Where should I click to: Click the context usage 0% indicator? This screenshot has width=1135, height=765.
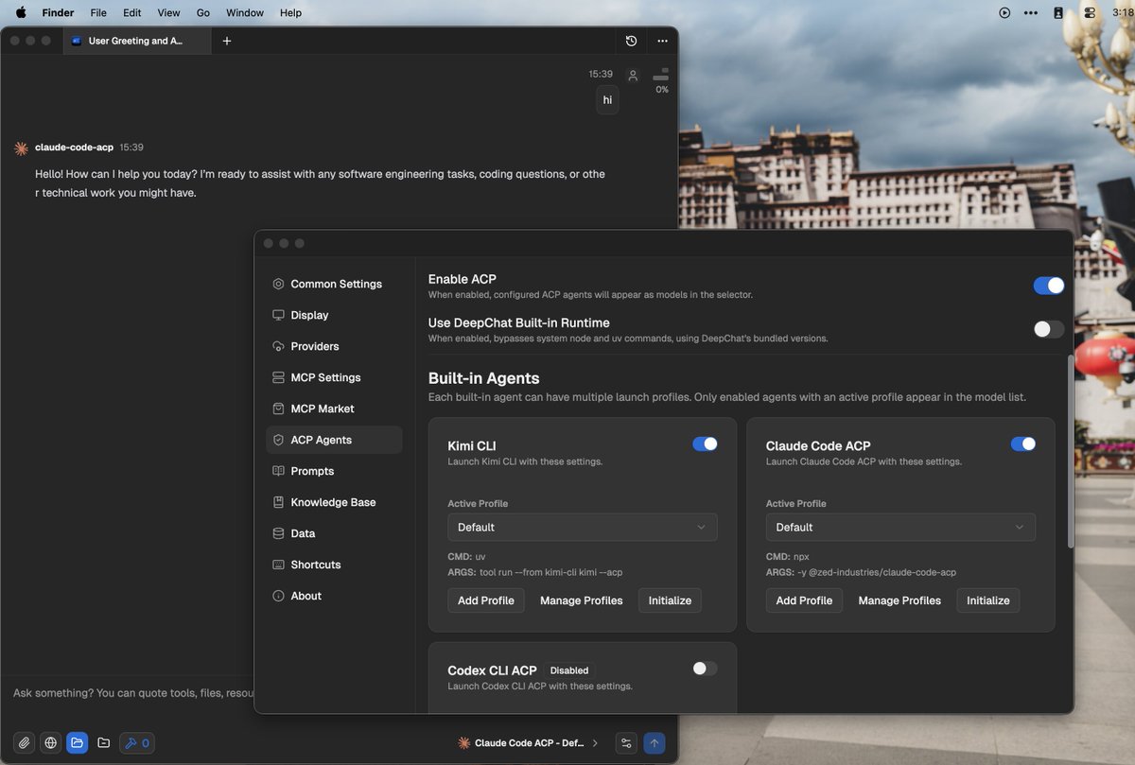pos(661,80)
